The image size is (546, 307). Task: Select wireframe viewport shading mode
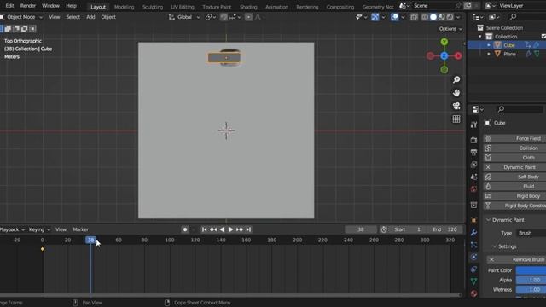click(x=425, y=17)
